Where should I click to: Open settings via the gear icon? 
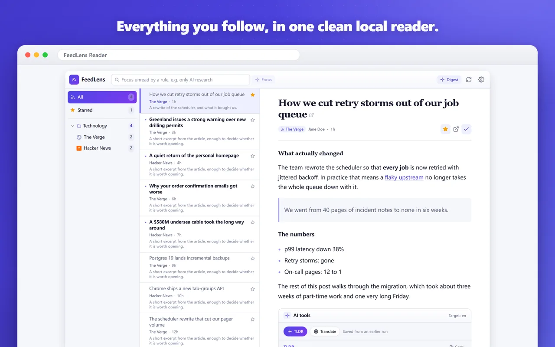tap(481, 79)
